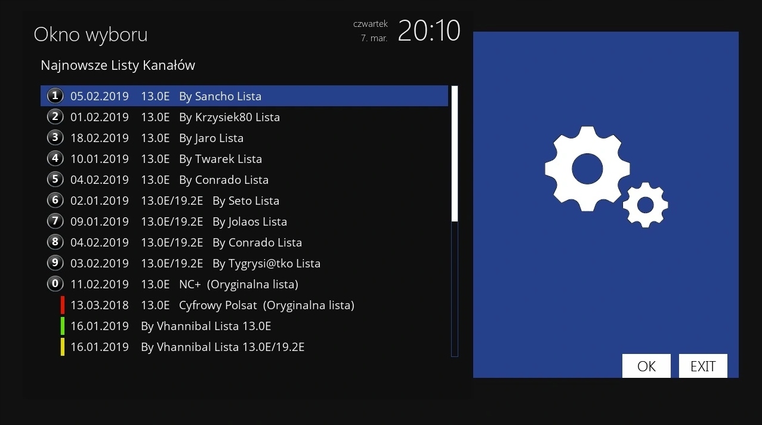
Task: Click the red marker next to Cyfrowy Polsat
Action: pos(61,304)
